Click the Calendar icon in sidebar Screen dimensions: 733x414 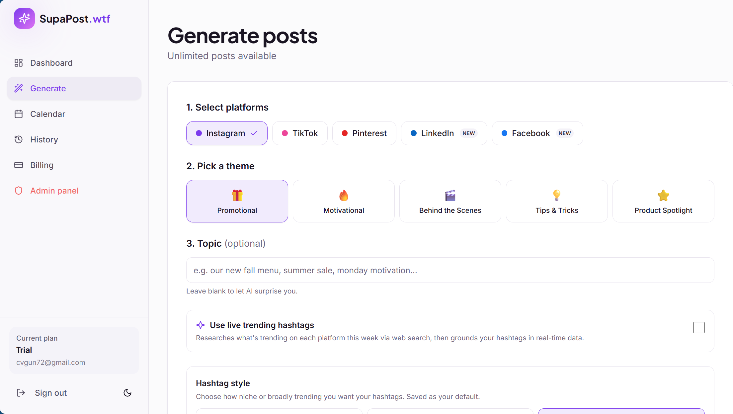(19, 114)
